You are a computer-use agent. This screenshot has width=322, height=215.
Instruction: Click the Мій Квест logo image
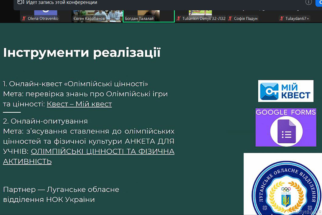(286, 91)
